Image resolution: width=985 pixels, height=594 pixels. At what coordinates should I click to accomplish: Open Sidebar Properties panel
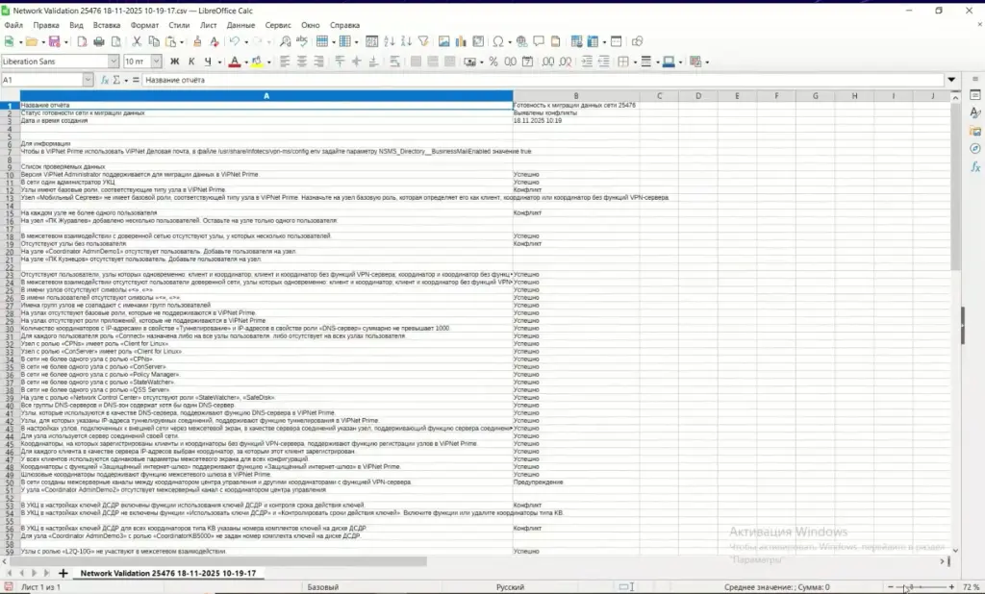click(975, 95)
